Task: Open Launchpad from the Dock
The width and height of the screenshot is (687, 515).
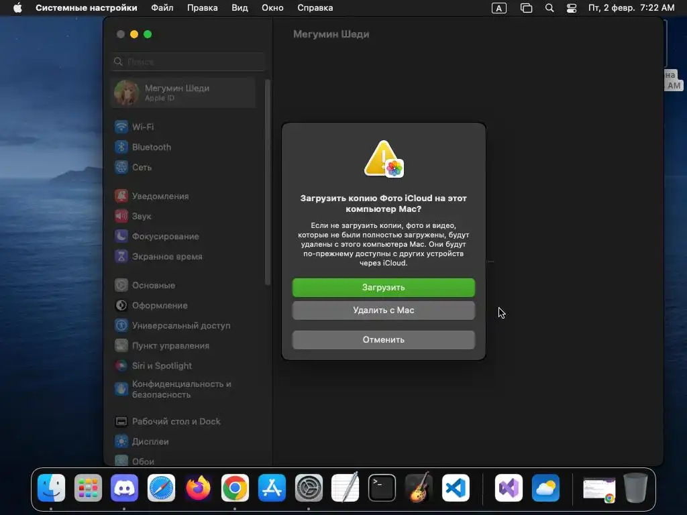Action: [88, 488]
